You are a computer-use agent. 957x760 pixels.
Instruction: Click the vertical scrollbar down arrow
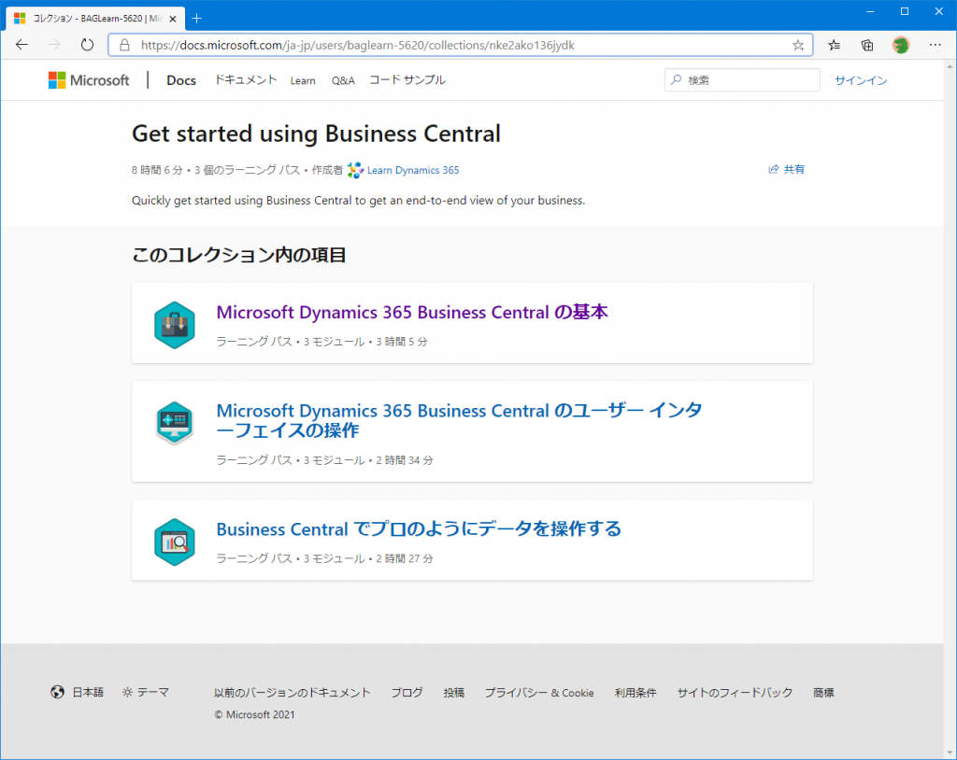pyautogui.click(x=950, y=753)
